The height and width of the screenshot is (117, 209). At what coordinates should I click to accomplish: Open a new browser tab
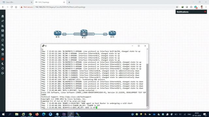69,2
